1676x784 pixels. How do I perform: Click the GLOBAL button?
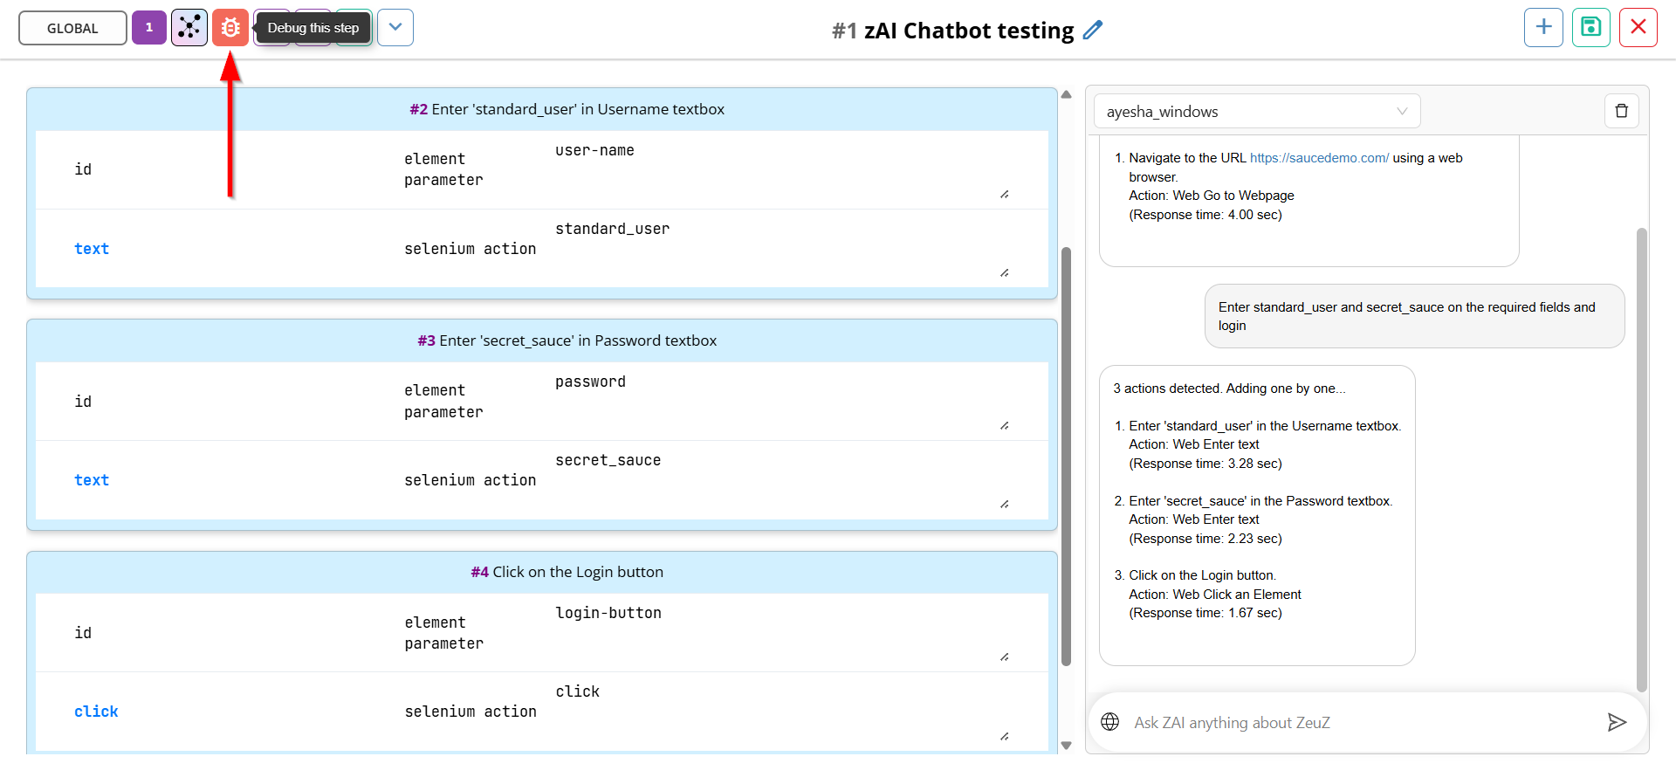[x=72, y=28]
